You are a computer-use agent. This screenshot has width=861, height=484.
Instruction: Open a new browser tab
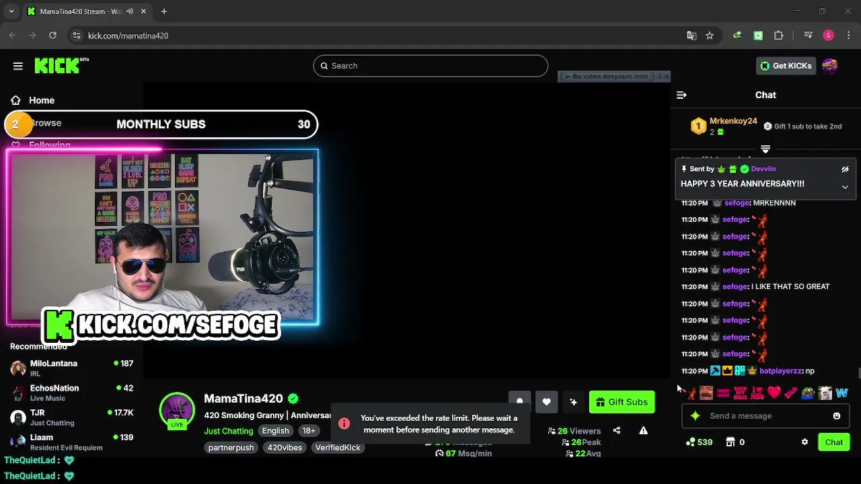click(163, 11)
